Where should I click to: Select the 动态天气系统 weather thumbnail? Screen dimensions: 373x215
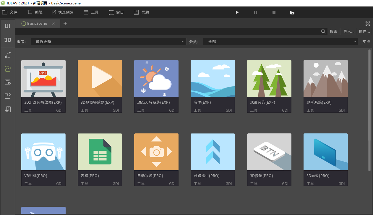(x=156, y=78)
